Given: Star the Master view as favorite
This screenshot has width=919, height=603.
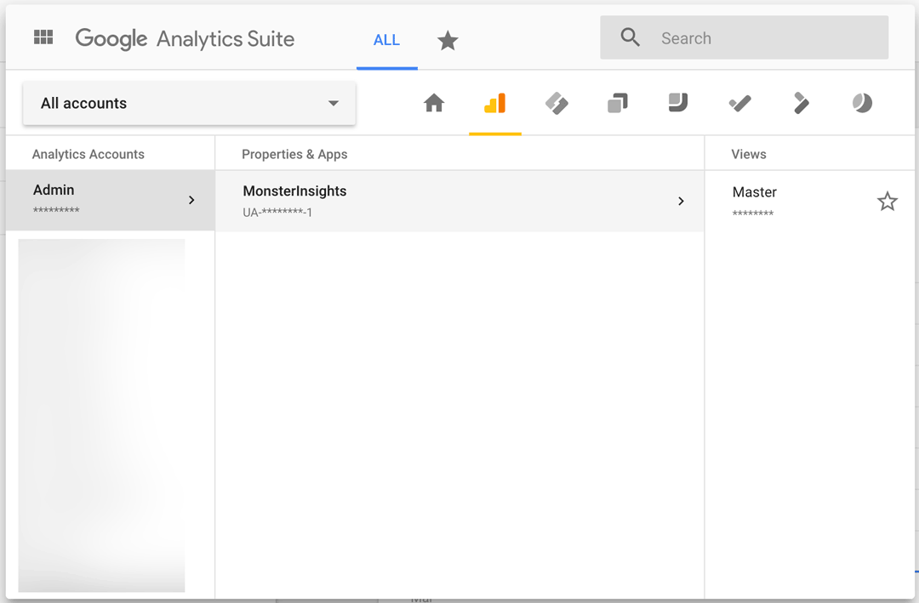Looking at the screenshot, I should (x=888, y=202).
